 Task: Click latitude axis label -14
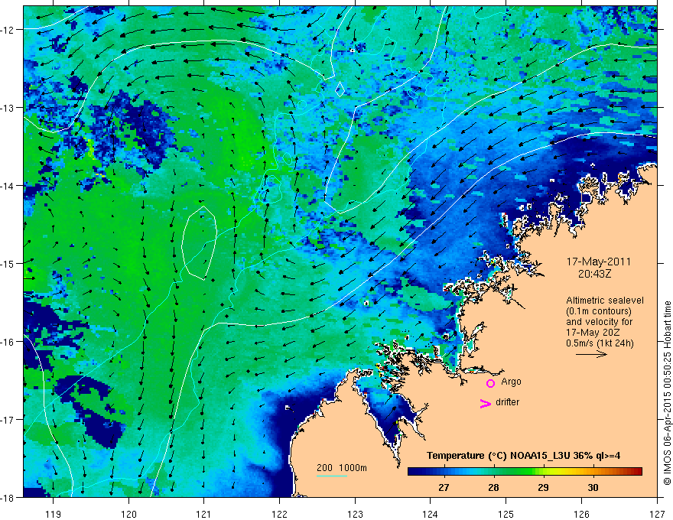click(8, 186)
